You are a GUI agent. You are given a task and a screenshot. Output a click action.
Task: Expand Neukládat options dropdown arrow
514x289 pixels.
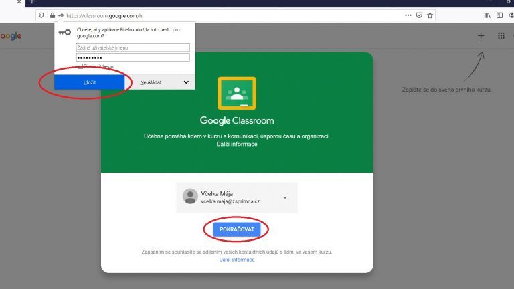coord(186,82)
